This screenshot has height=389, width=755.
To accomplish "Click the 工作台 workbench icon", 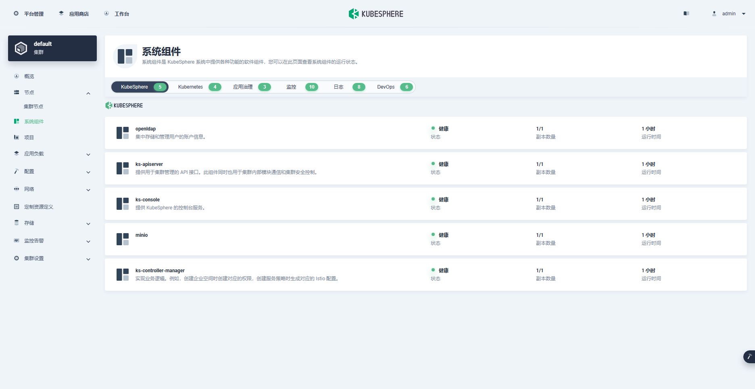I will pyautogui.click(x=106, y=13).
